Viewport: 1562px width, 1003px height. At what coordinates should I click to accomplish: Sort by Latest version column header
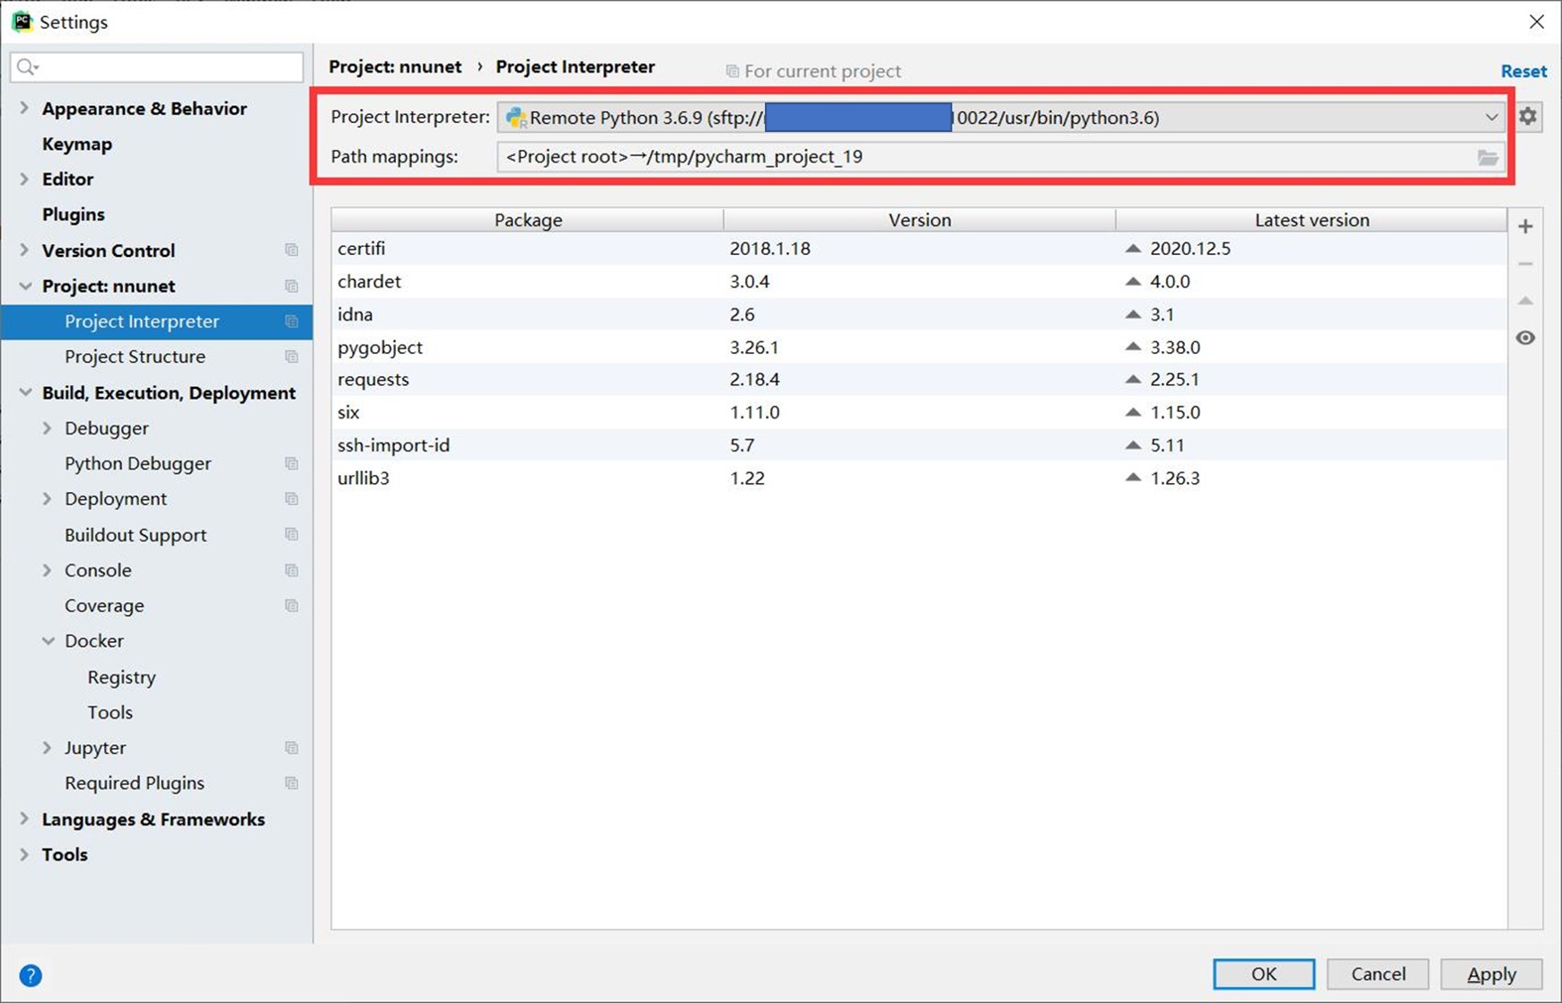click(x=1312, y=220)
